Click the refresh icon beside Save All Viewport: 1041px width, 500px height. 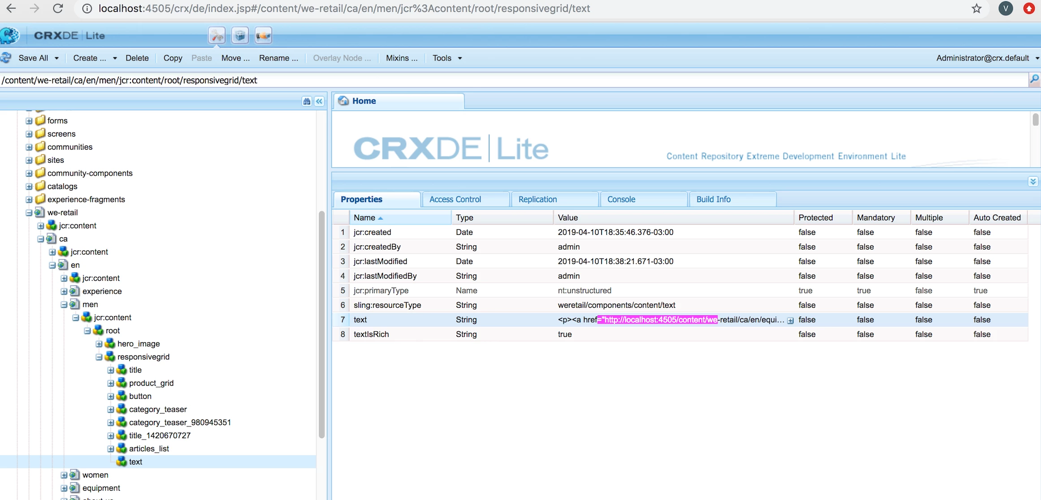(6, 58)
